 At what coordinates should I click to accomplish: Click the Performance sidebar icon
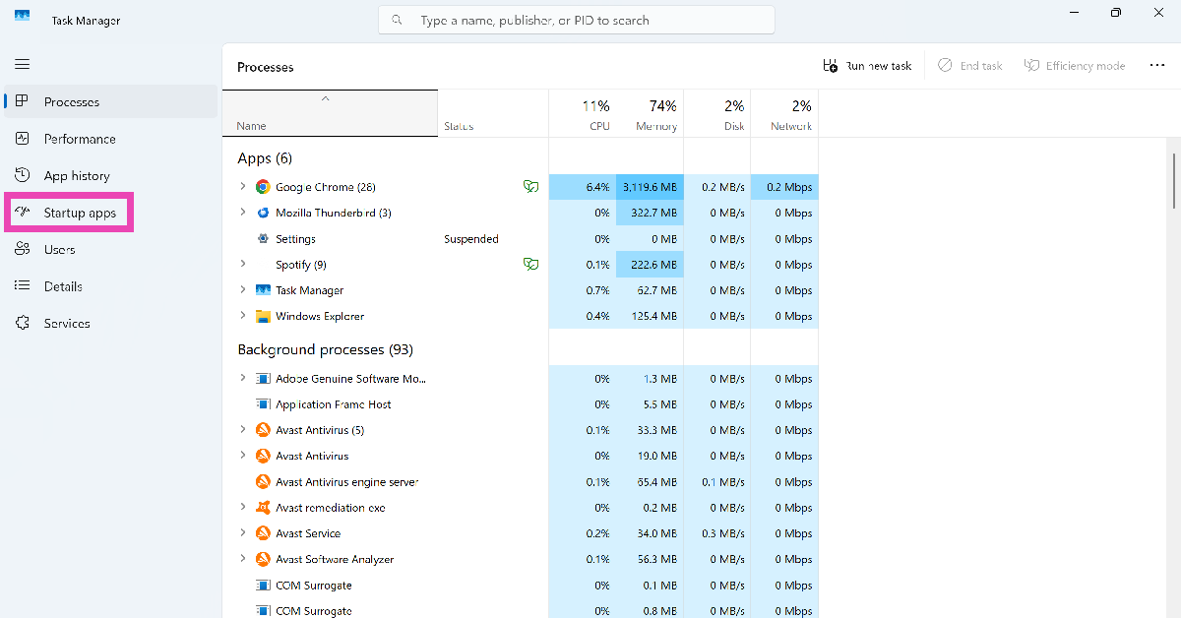[x=22, y=139]
